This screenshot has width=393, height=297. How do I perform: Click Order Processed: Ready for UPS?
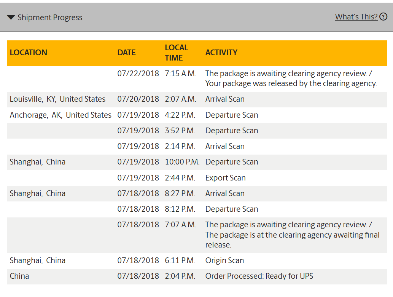click(x=259, y=276)
